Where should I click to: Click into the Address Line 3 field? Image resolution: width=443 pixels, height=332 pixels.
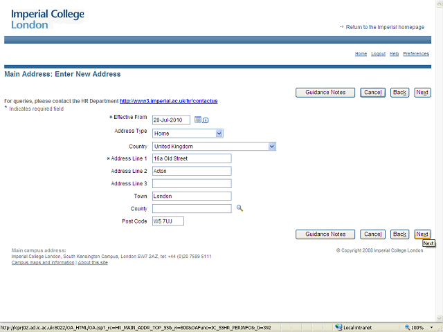(192, 183)
